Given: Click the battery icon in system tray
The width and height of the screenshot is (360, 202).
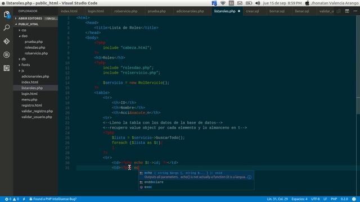Looking at the screenshot, I should [x=249, y=3].
